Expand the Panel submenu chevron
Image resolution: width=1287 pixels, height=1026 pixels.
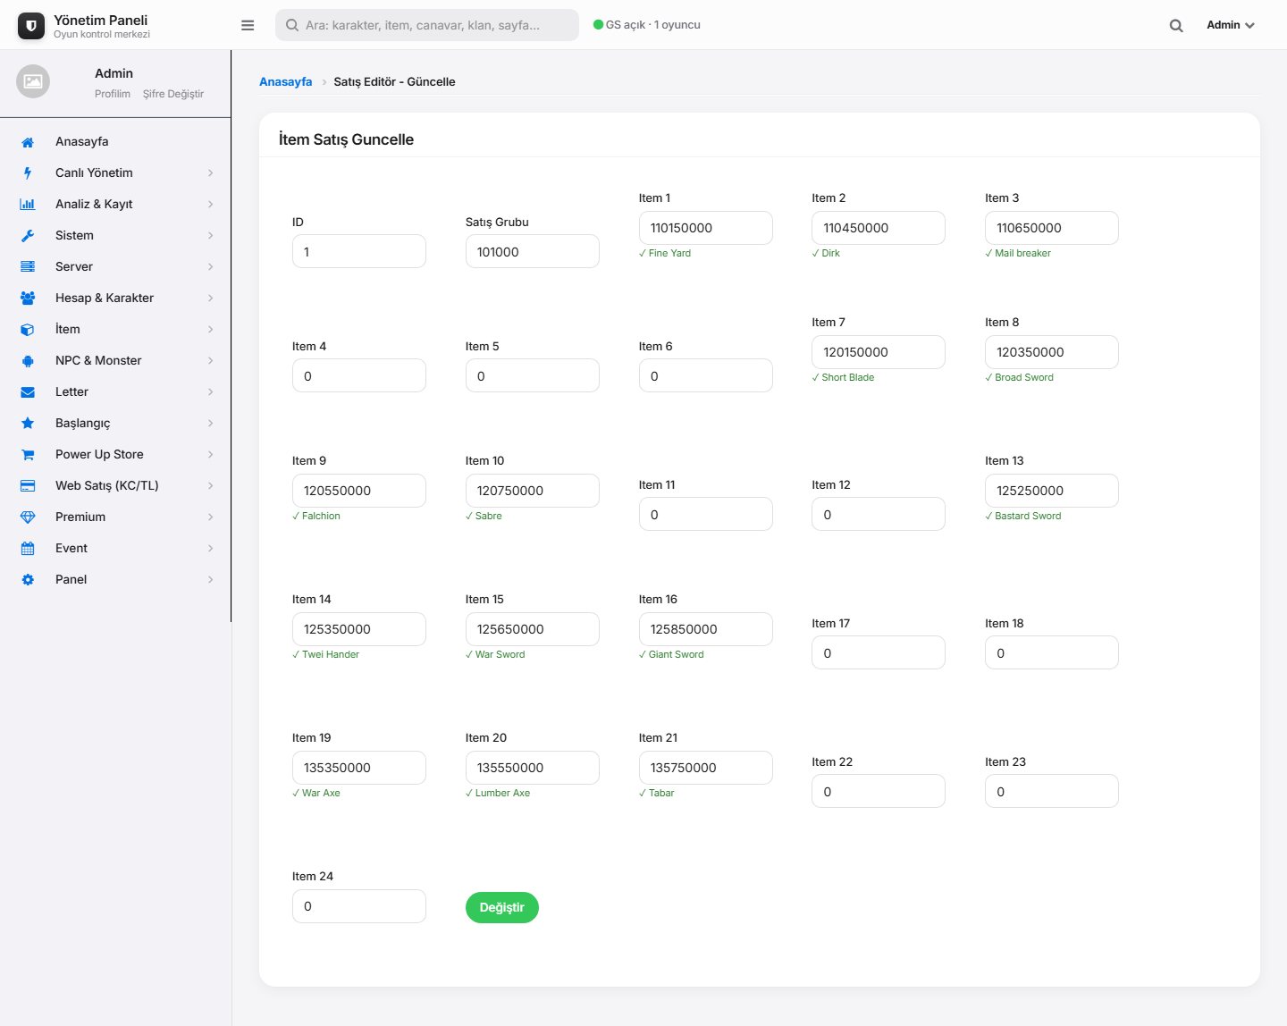211,580
